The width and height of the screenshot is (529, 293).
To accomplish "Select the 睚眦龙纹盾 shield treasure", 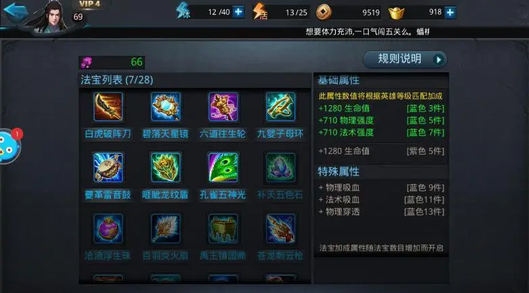I will tap(166, 167).
